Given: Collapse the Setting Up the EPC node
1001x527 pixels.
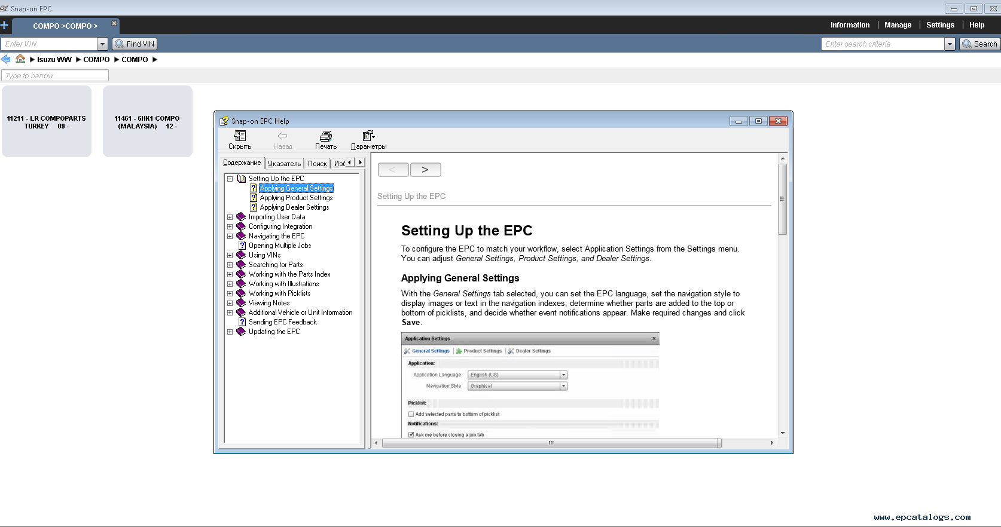Looking at the screenshot, I should click(230, 179).
